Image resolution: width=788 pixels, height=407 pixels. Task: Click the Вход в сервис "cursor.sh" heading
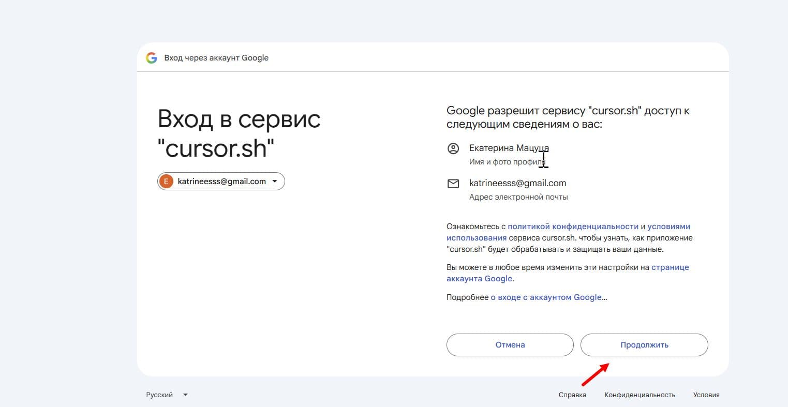[x=239, y=134]
